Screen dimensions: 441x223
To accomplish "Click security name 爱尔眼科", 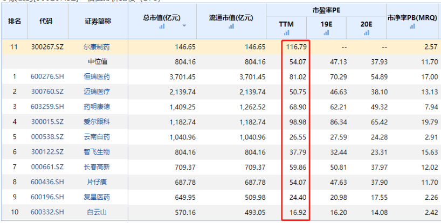I will (97, 122).
